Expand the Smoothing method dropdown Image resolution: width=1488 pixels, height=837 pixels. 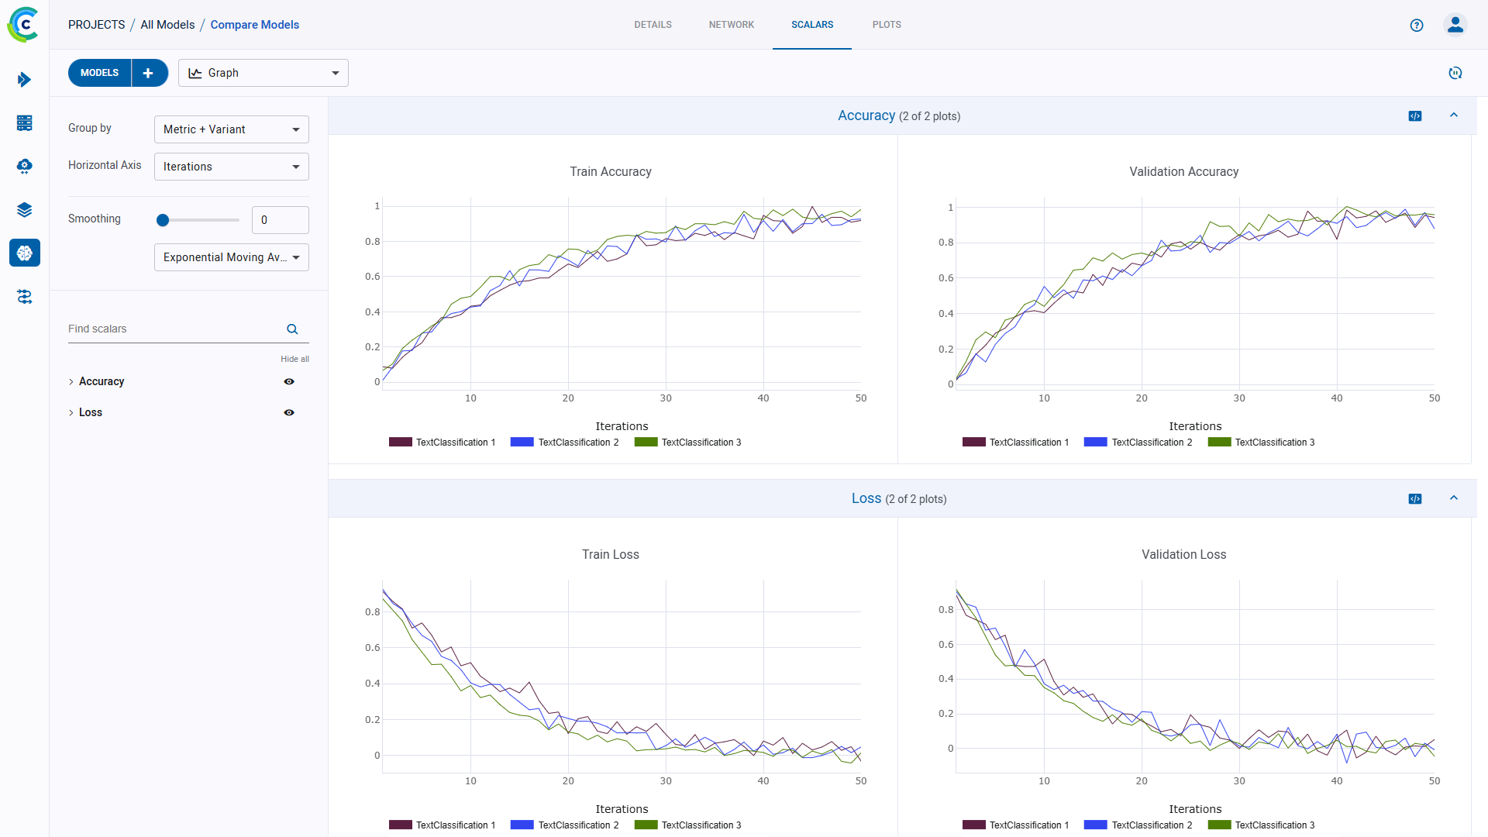pyautogui.click(x=231, y=257)
